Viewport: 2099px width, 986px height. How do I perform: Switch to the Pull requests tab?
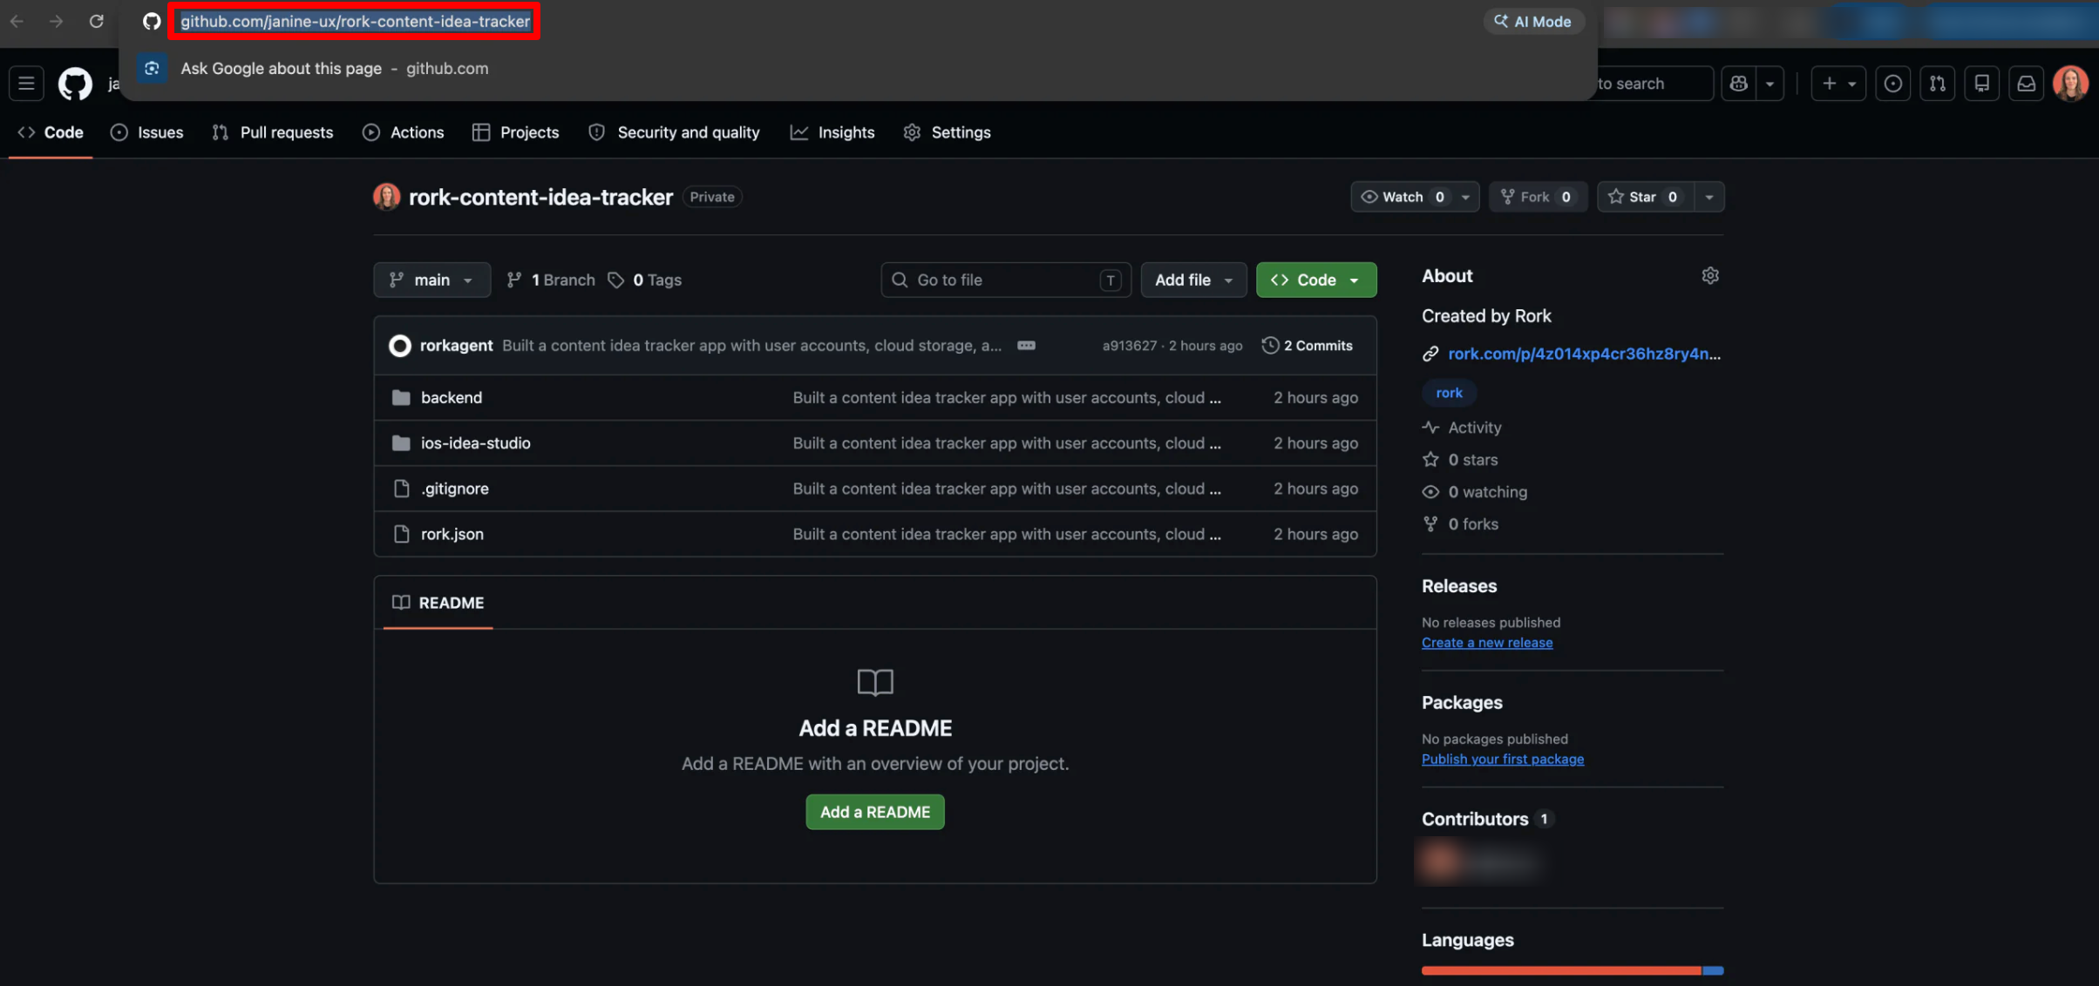point(272,132)
